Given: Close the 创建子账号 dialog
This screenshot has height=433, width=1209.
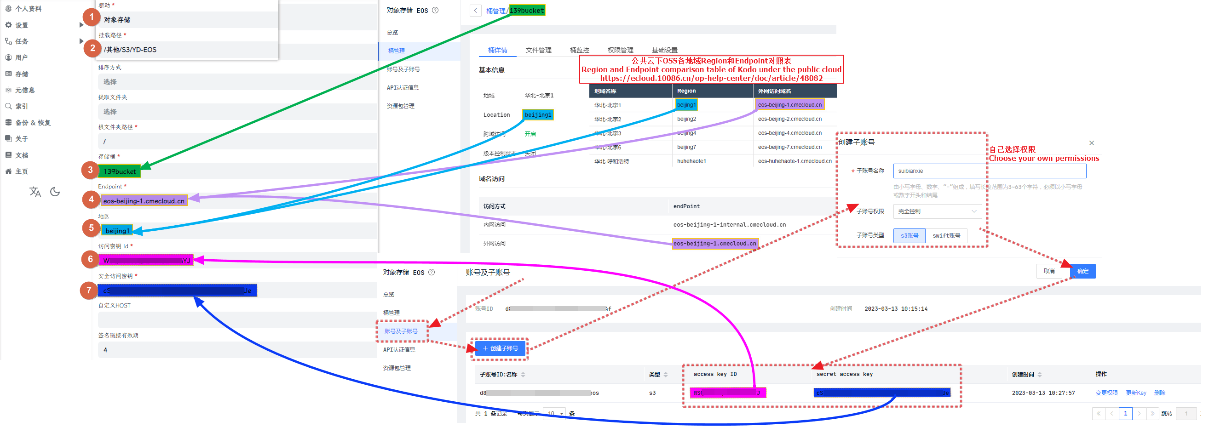Looking at the screenshot, I should [x=1092, y=143].
